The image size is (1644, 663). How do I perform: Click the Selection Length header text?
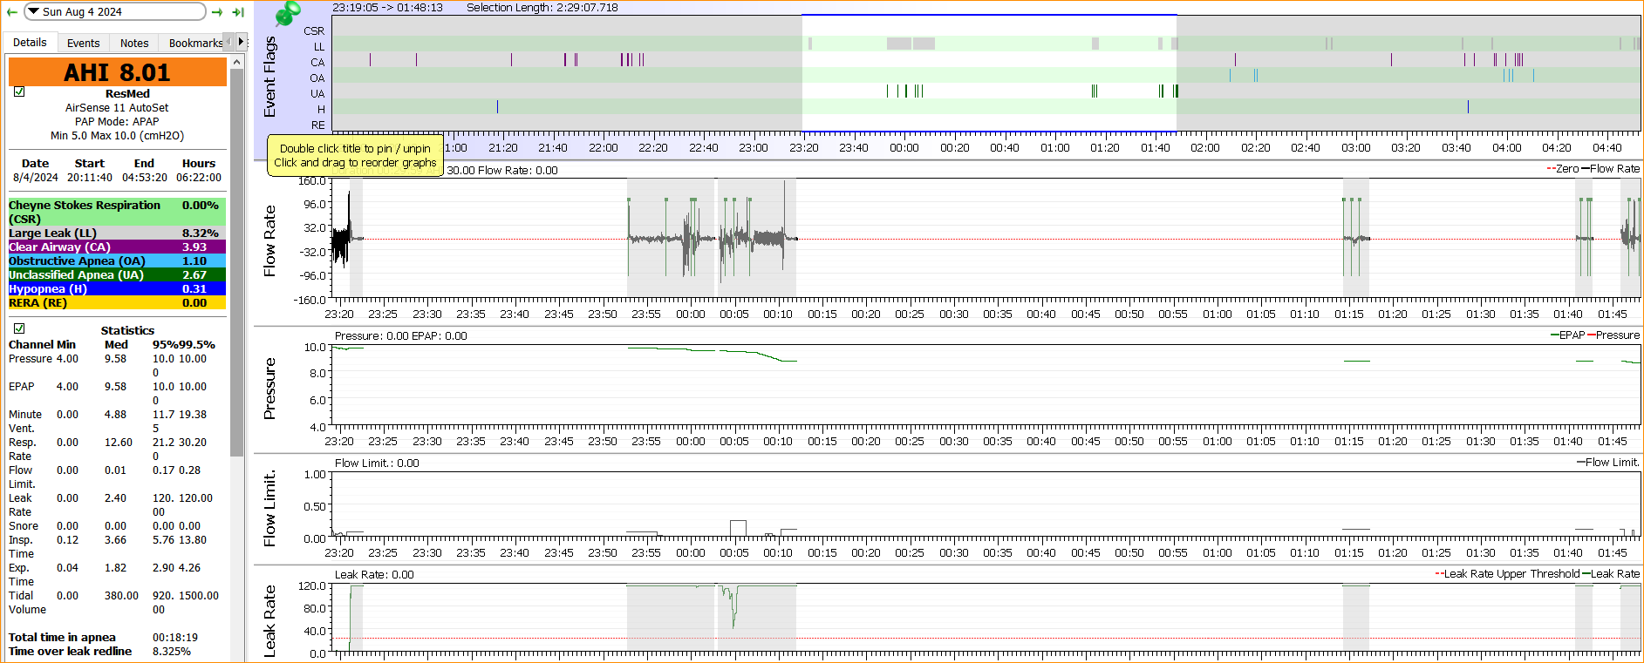(542, 7)
